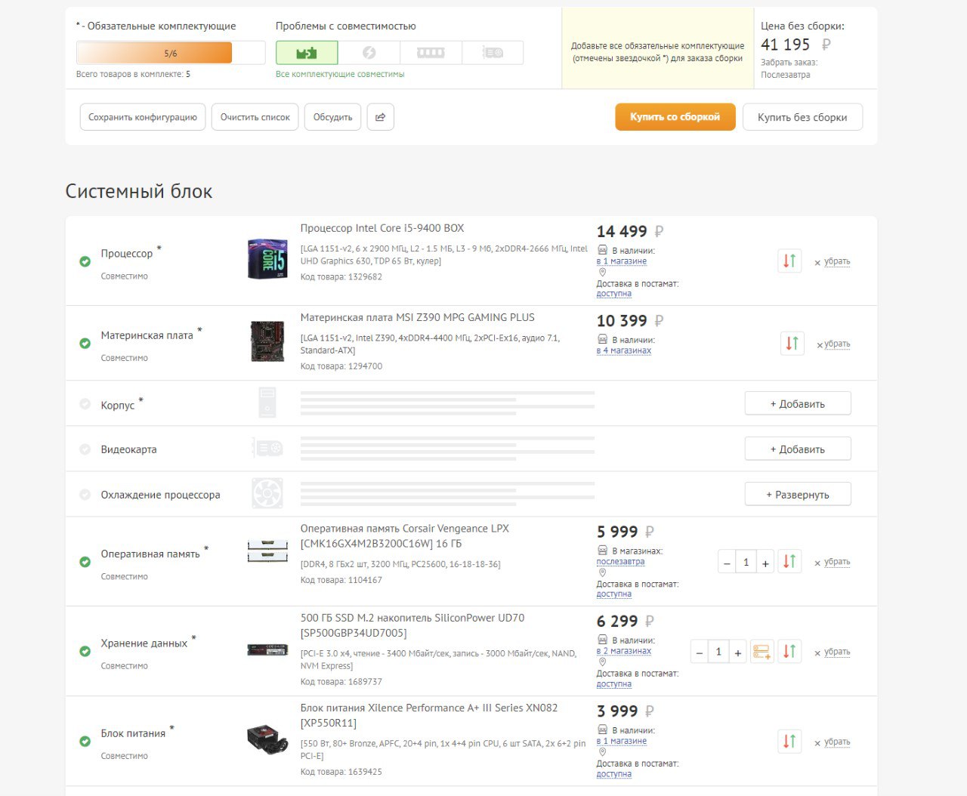The width and height of the screenshot is (967, 796).
Task: Click green check icon next to Процессор
Action: click(x=85, y=261)
